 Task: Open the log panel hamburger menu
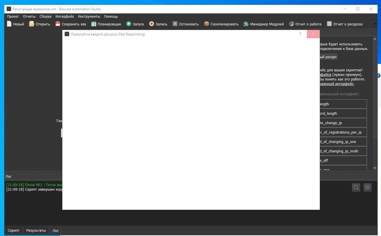pyautogui.click(x=368, y=187)
